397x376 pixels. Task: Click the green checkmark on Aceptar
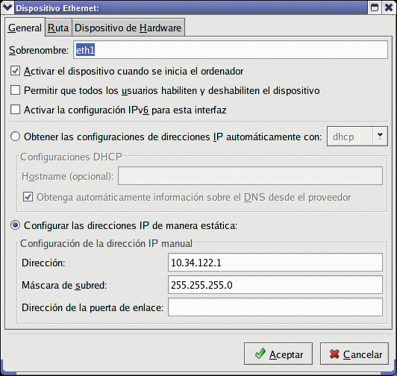[260, 354]
